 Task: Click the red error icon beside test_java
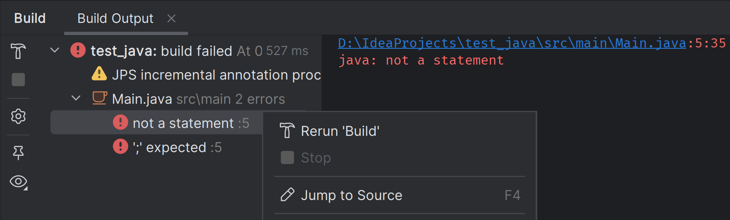(78, 50)
